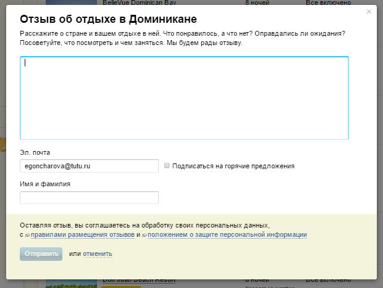Open the 'правилами размещения отзывов' link

(82, 235)
